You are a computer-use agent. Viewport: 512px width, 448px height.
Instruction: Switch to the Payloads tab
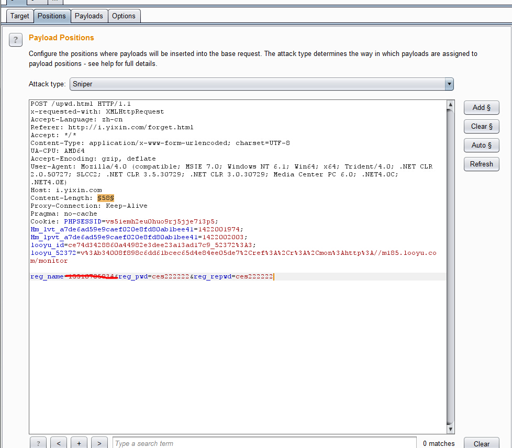89,16
